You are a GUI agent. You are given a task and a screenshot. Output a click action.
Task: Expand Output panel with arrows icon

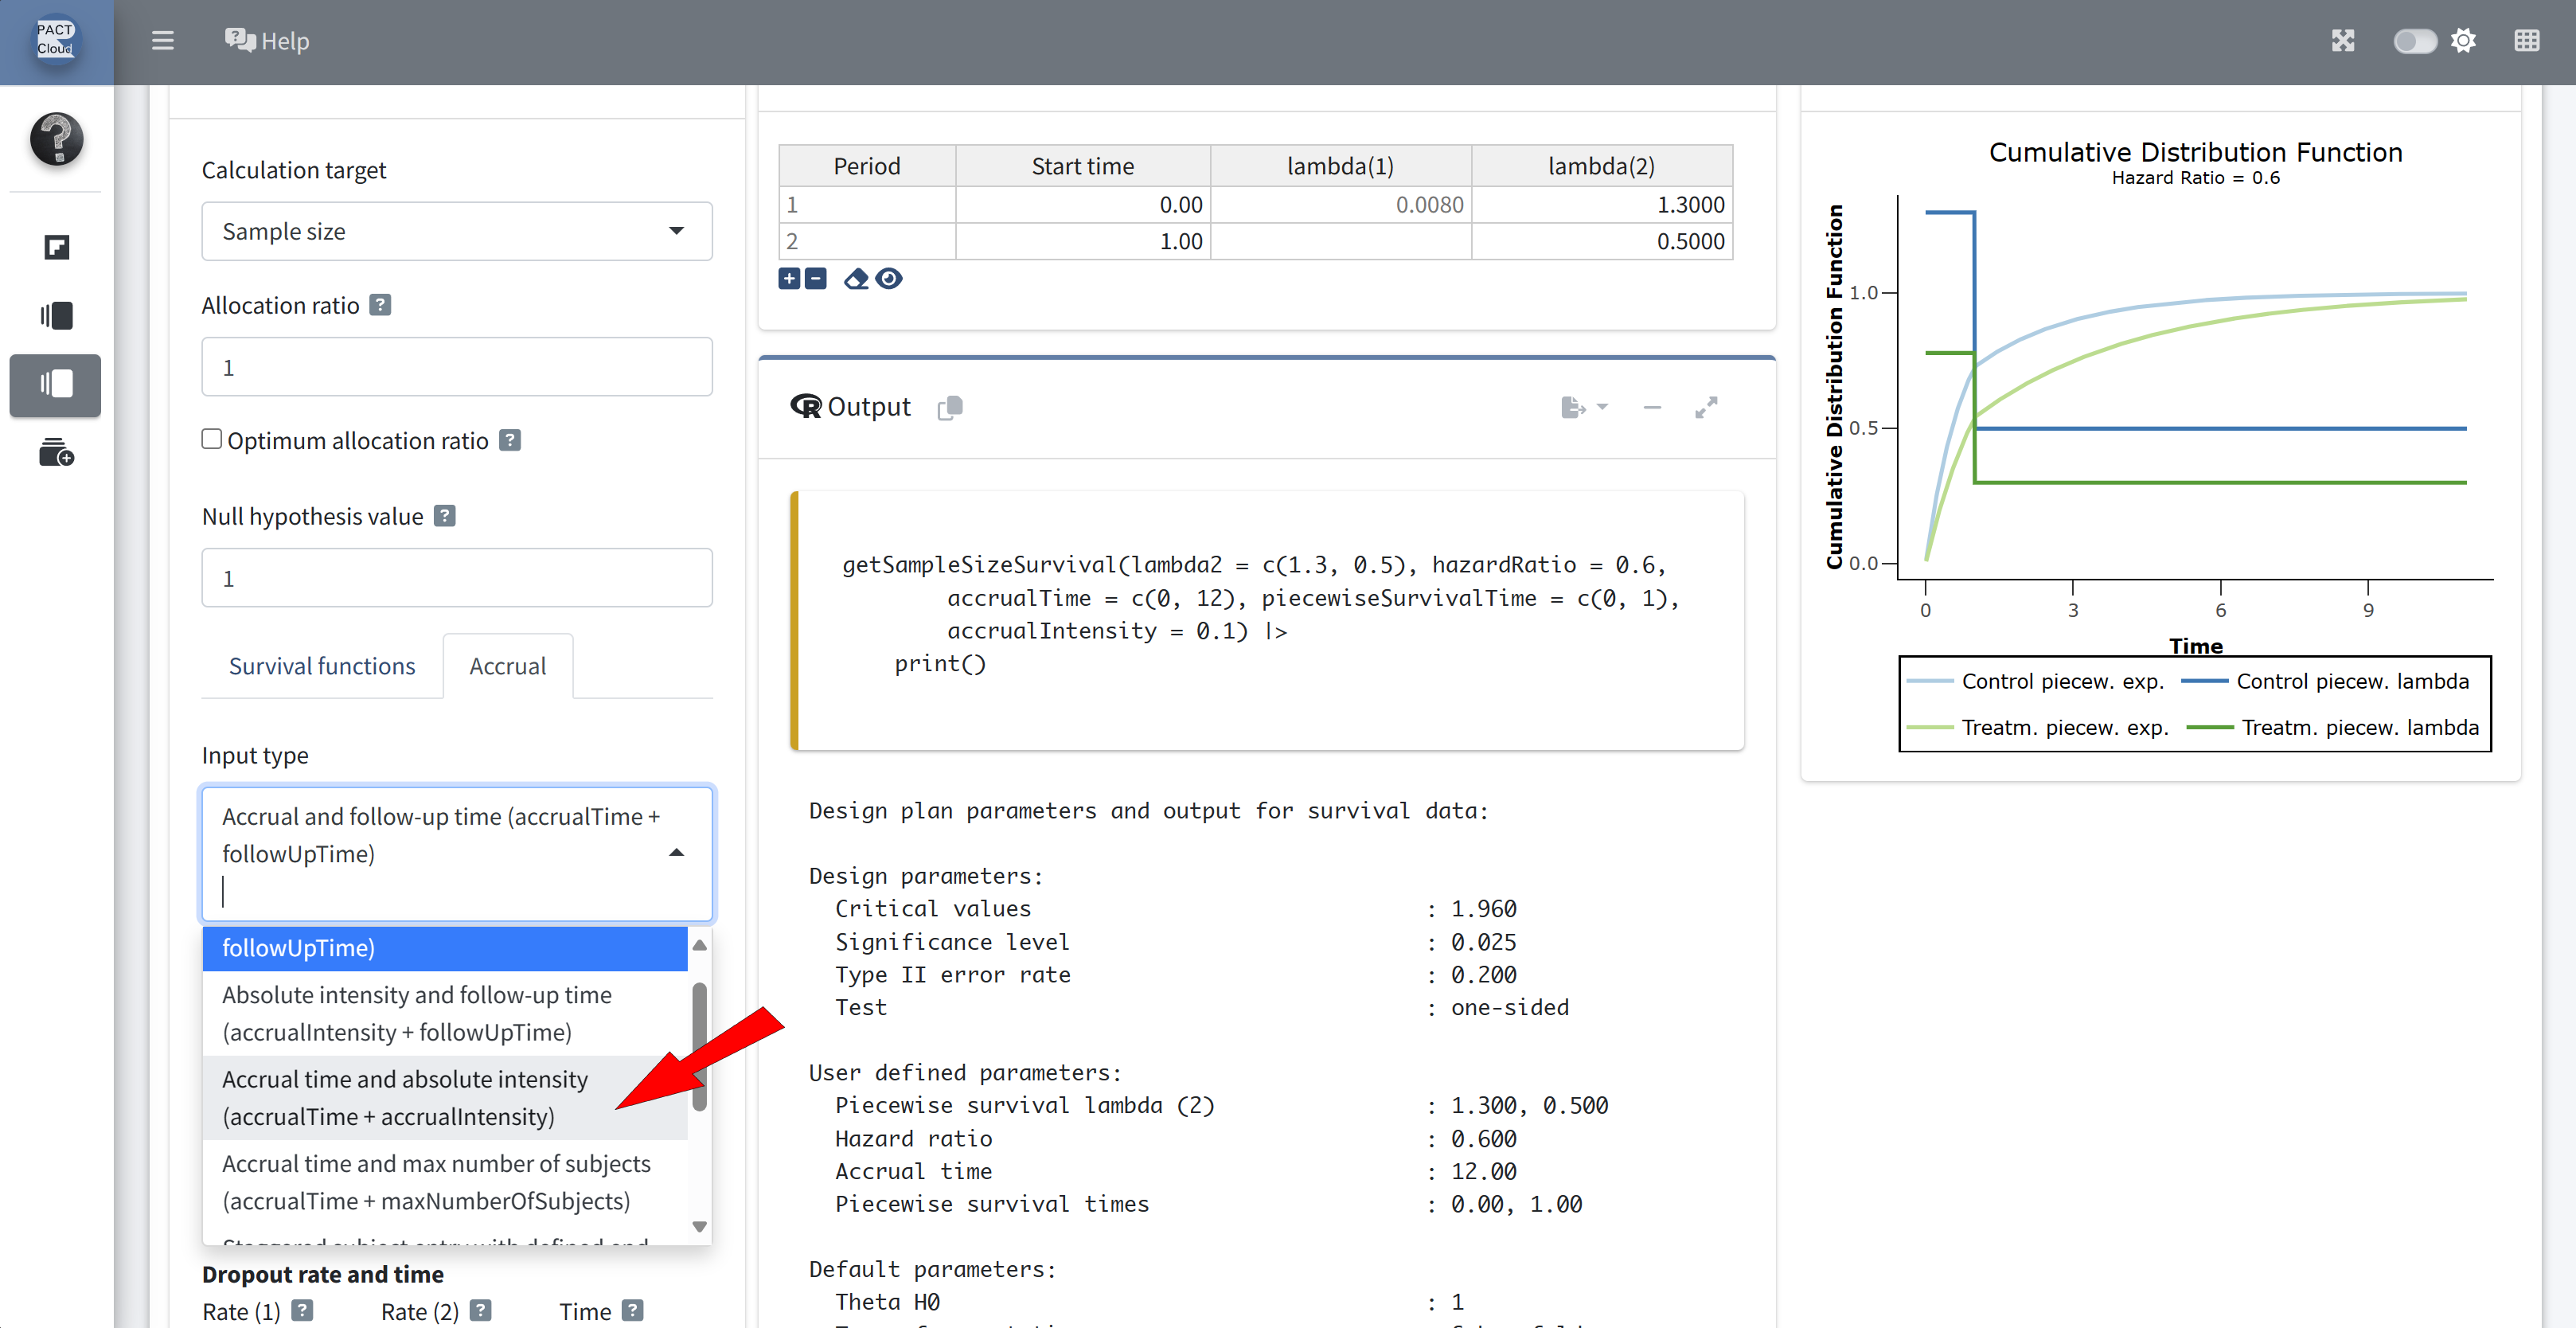[1706, 407]
